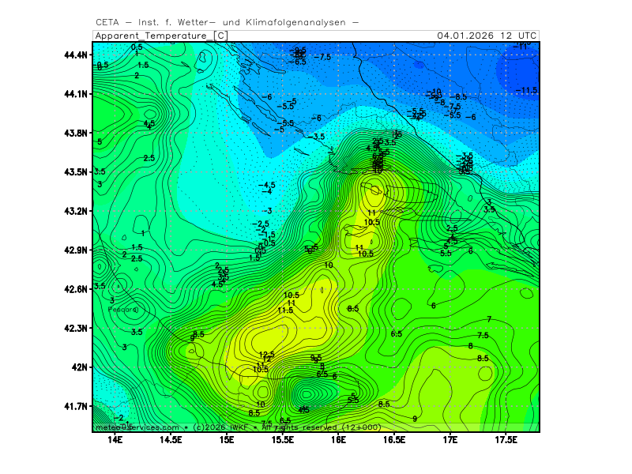Click the 42.6N latitude axis label
Viewport: 632px width, 474px height.
tap(77, 289)
